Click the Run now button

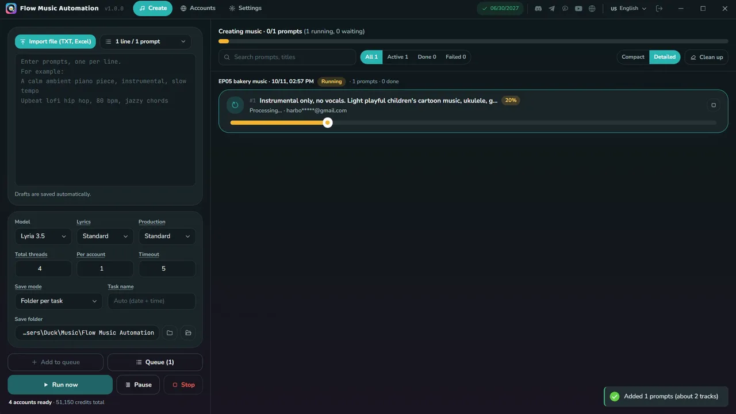pyautogui.click(x=60, y=385)
